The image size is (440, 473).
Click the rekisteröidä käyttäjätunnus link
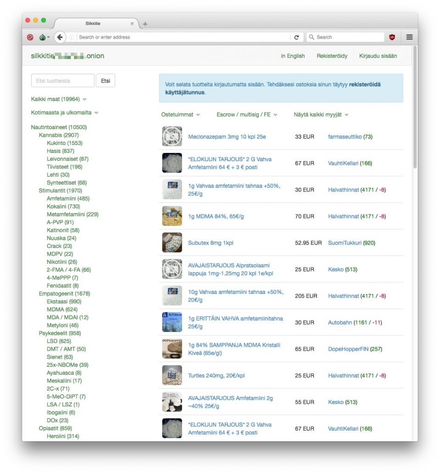(x=273, y=88)
